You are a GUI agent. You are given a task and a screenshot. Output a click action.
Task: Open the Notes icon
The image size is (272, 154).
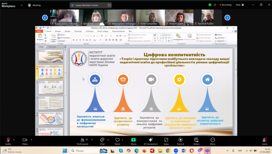click(196, 140)
